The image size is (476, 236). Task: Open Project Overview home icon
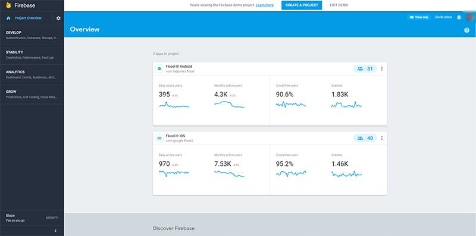(x=8, y=18)
